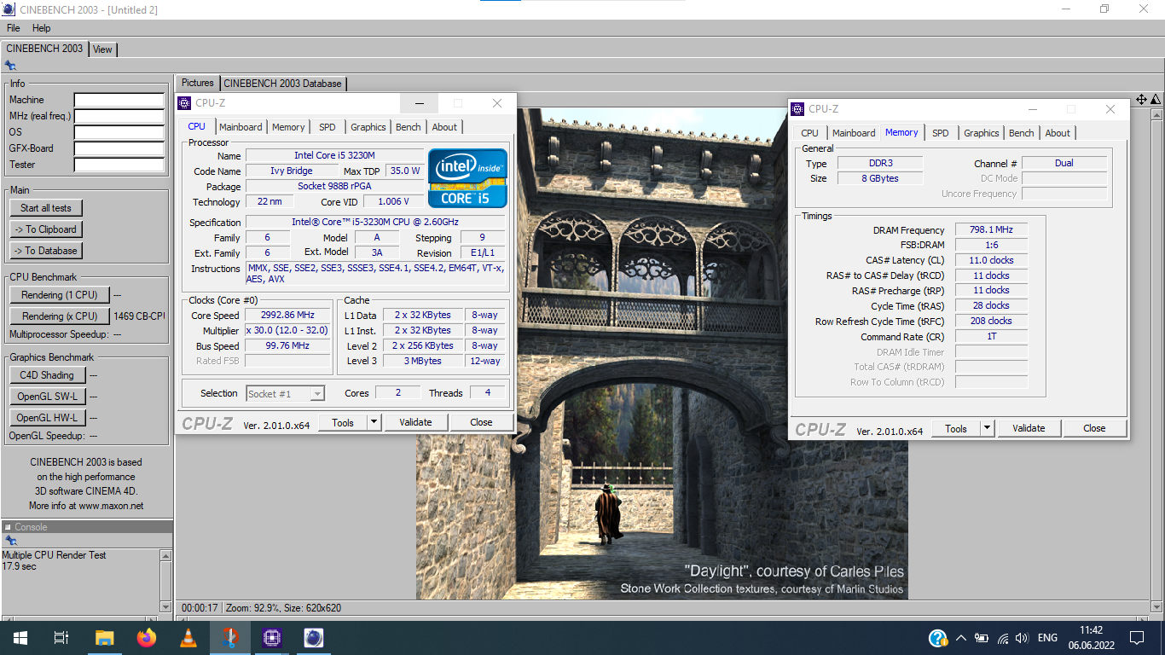
Task: Click the To Database button
Action: pos(46,251)
